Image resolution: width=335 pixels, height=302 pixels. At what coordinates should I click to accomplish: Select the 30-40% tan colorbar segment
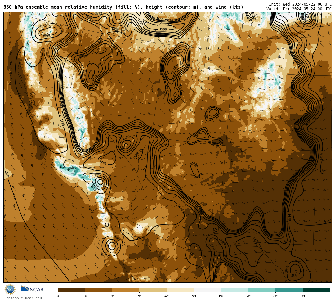153,290
